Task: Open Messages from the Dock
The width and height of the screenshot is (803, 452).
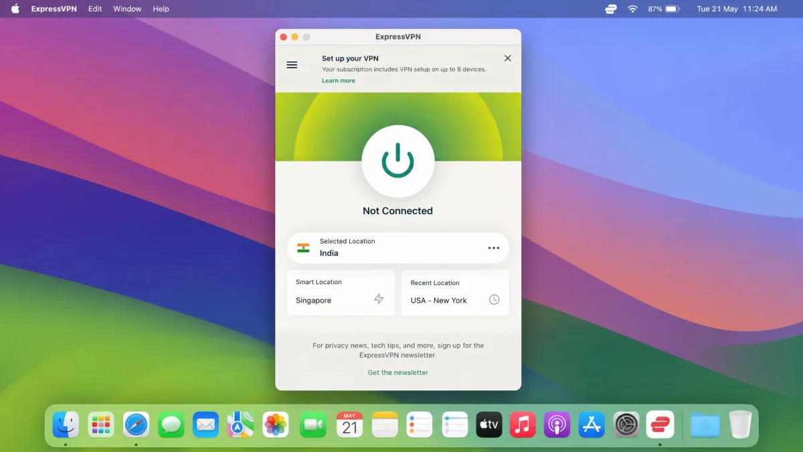Action: coord(171,425)
